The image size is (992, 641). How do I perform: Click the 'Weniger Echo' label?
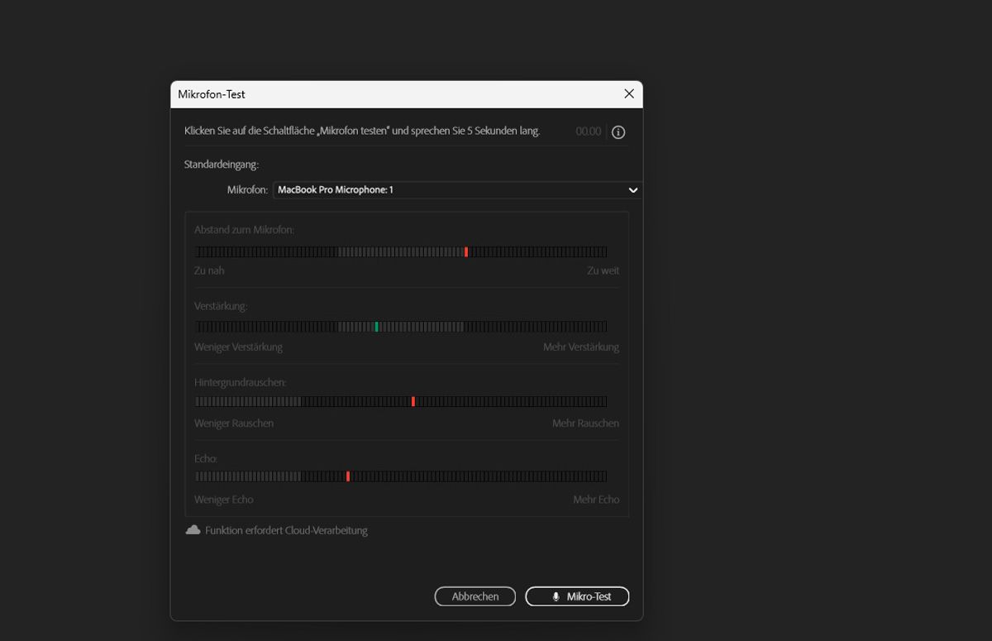[x=224, y=500]
